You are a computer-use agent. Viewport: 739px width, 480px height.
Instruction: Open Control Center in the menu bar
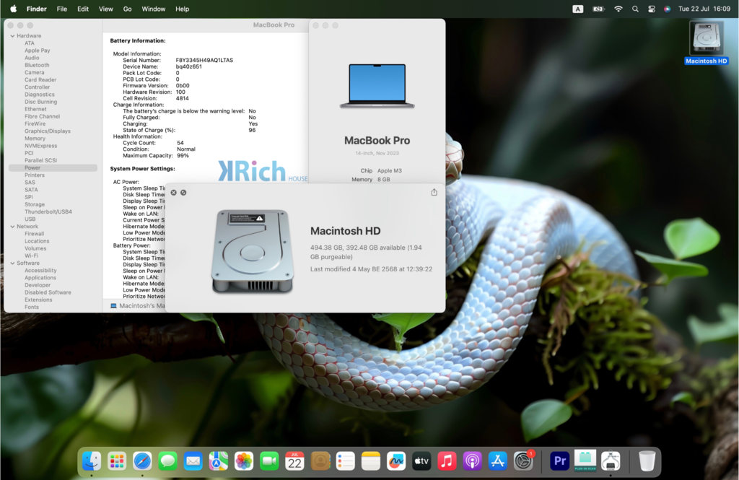[652, 9]
